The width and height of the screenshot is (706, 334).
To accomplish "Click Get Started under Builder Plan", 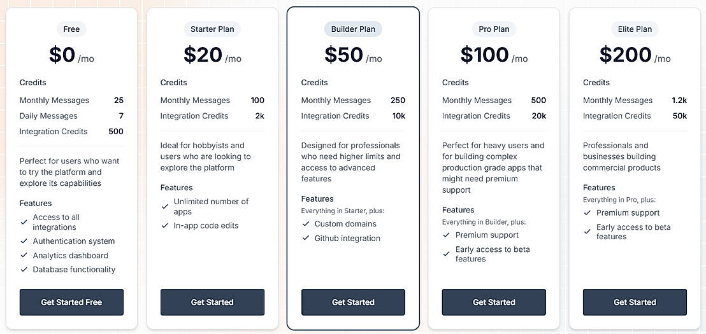I will tap(353, 302).
